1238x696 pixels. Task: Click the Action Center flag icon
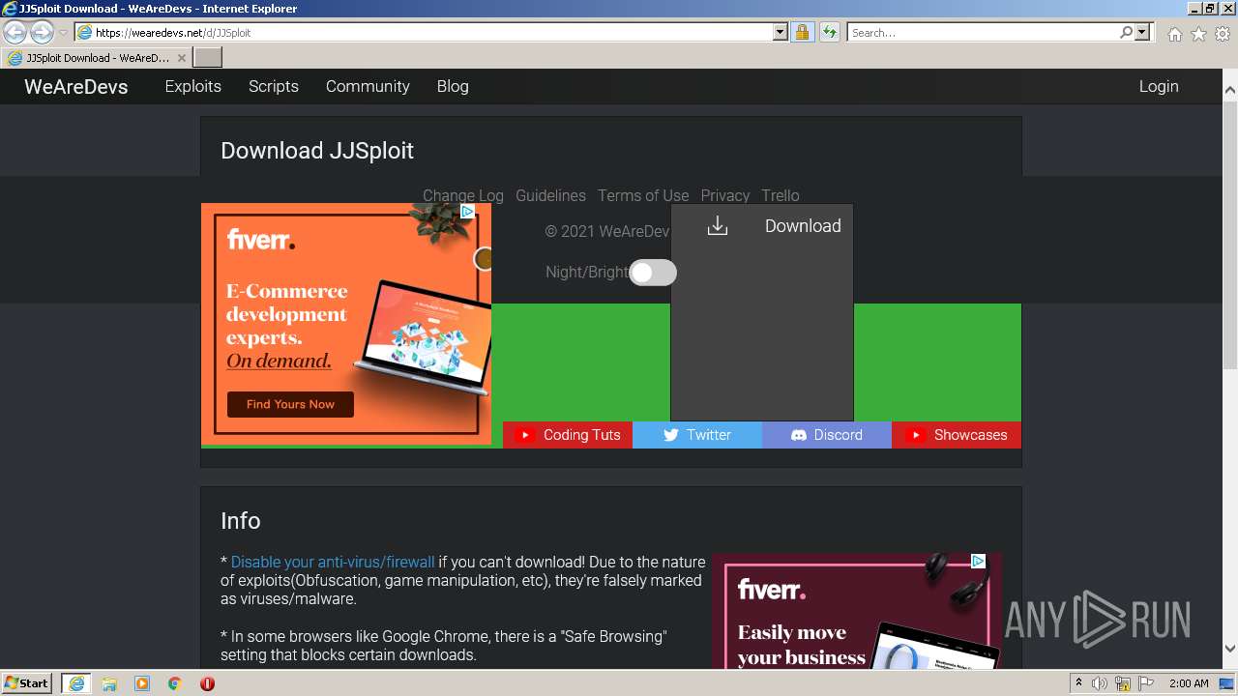1145,683
